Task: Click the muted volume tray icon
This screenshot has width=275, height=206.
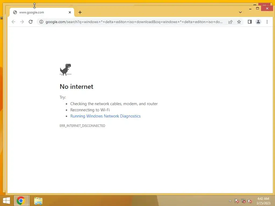Action: [250, 201]
